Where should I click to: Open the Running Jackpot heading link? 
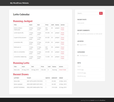point(23,21)
